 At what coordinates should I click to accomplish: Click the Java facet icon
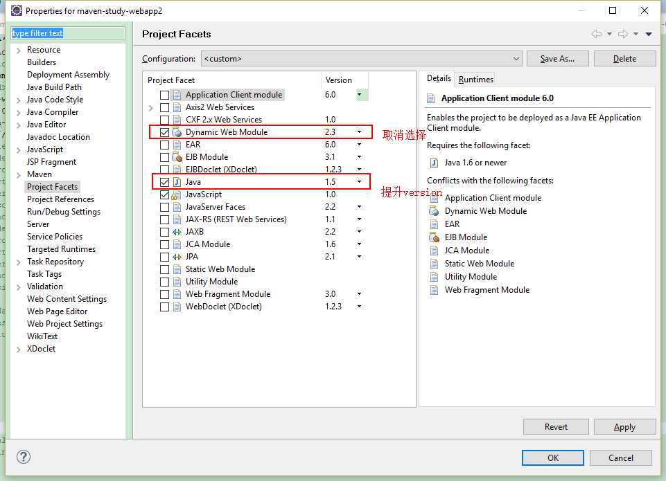(x=177, y=182)
